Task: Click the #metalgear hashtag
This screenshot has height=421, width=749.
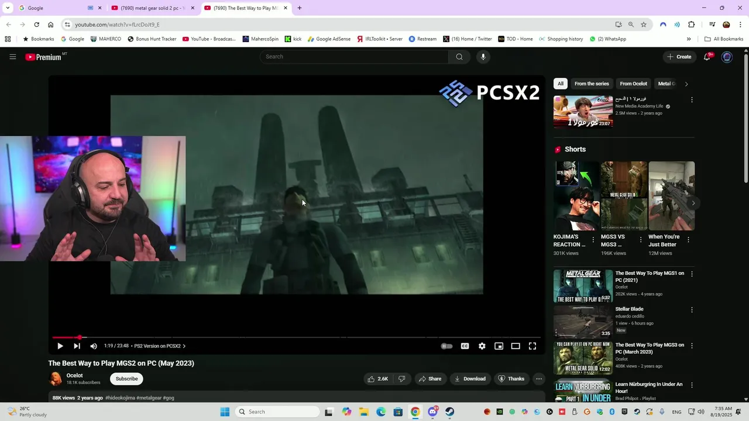Action: pyautogui.click(x=149, y=398)
